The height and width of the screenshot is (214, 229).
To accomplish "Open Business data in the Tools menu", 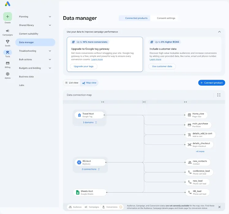I will pyautogui.click(x=26, y=77).
